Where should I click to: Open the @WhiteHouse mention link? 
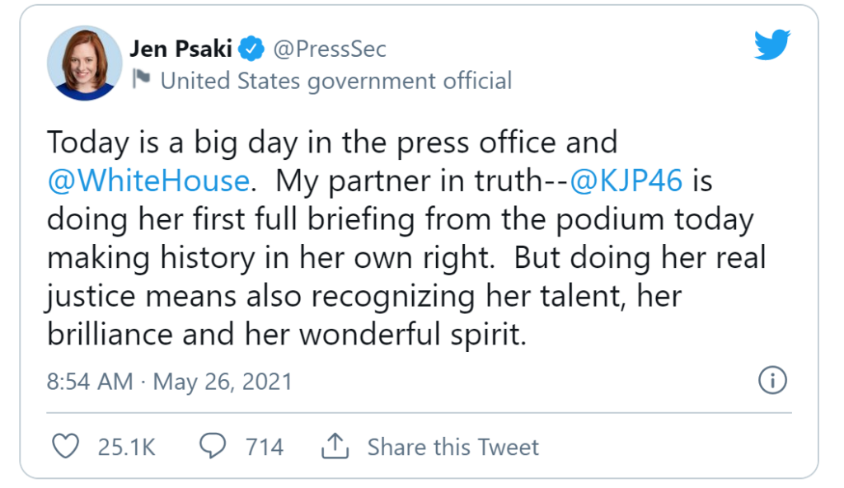[148, 181]
